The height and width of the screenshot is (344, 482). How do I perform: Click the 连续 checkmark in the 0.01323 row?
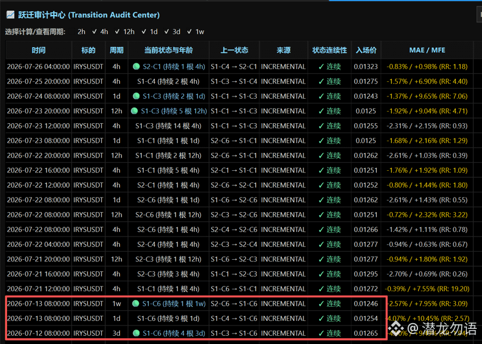tap(321, 67)
